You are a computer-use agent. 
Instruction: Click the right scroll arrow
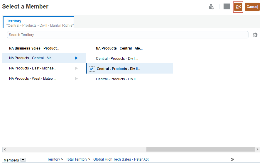(257, 149)
